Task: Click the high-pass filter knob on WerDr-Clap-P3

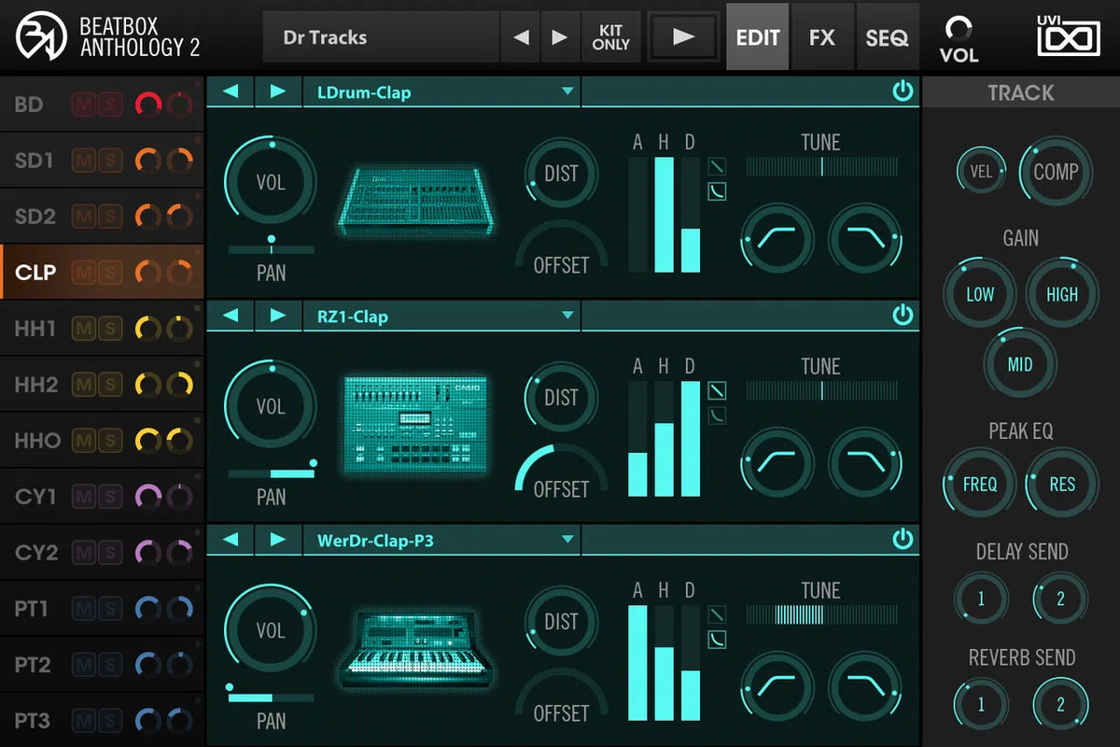Action: click(x=777, y=686)
